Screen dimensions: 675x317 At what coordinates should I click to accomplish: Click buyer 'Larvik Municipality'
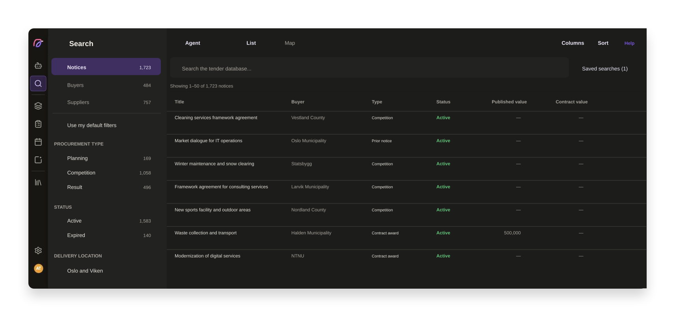click(x=310, y=187)
